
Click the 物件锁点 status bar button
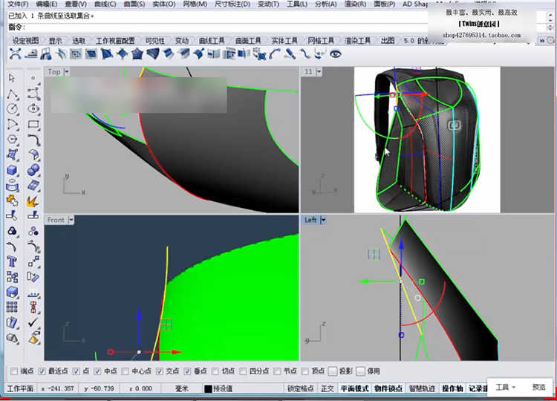[388, 388]
